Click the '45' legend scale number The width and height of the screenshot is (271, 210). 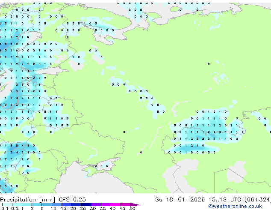tap(122, 208)
